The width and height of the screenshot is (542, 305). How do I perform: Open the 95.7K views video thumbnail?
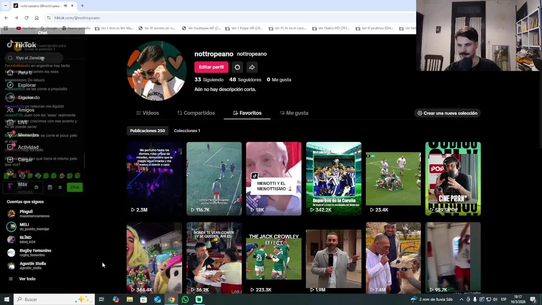pyautogui.click(x=453, y=258)
